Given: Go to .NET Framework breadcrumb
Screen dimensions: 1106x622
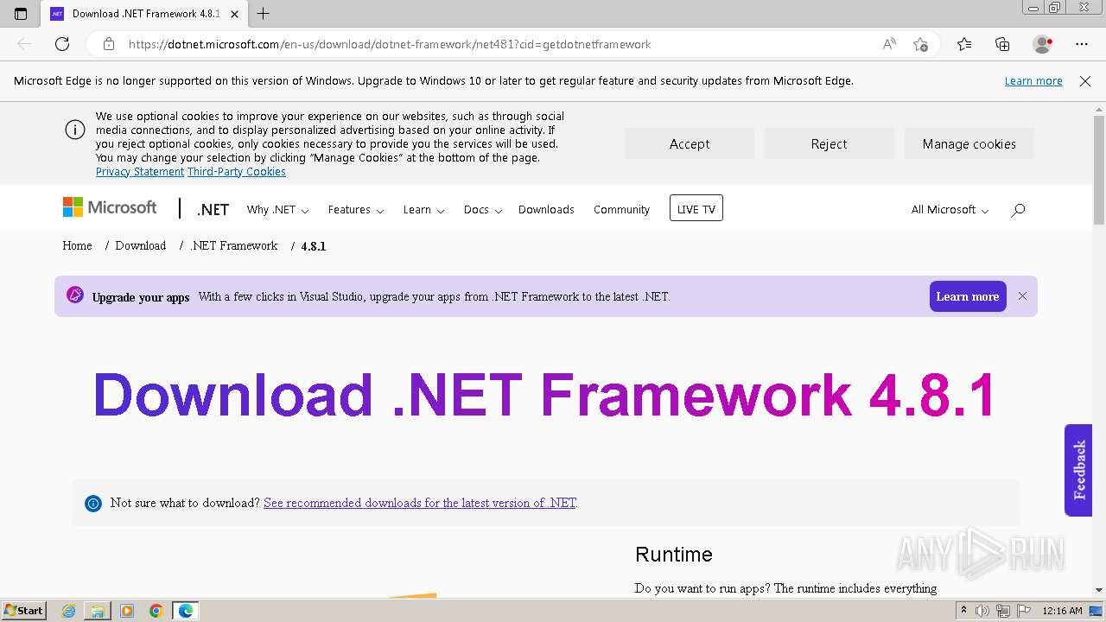Looking at the screenshot, I should tap(234, 246).
